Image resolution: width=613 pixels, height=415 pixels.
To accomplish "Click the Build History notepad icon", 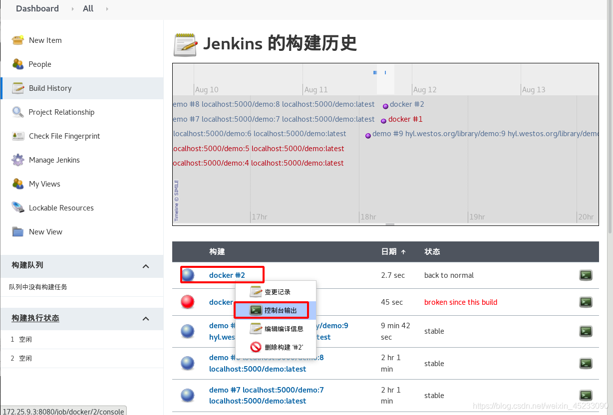I will click(18, 88).
